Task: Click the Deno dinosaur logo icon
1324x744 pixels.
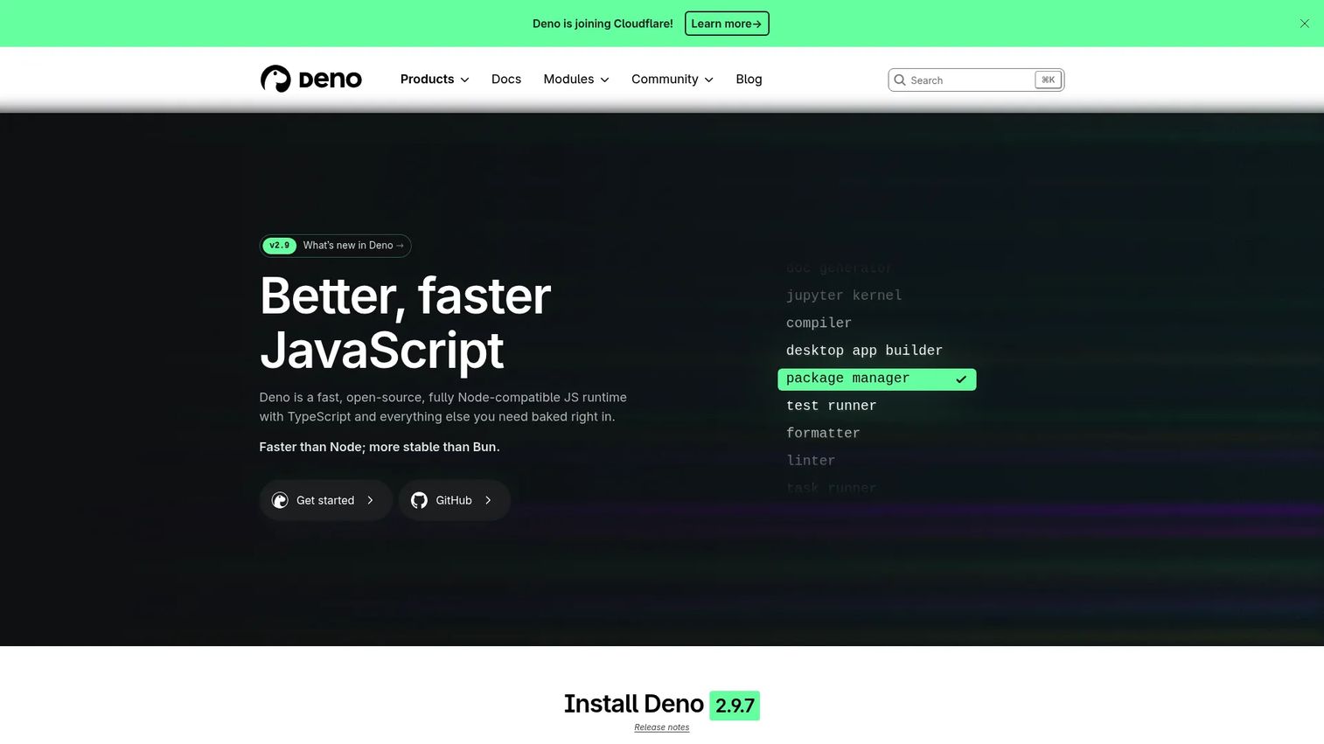Action: [x=275, y=79]
